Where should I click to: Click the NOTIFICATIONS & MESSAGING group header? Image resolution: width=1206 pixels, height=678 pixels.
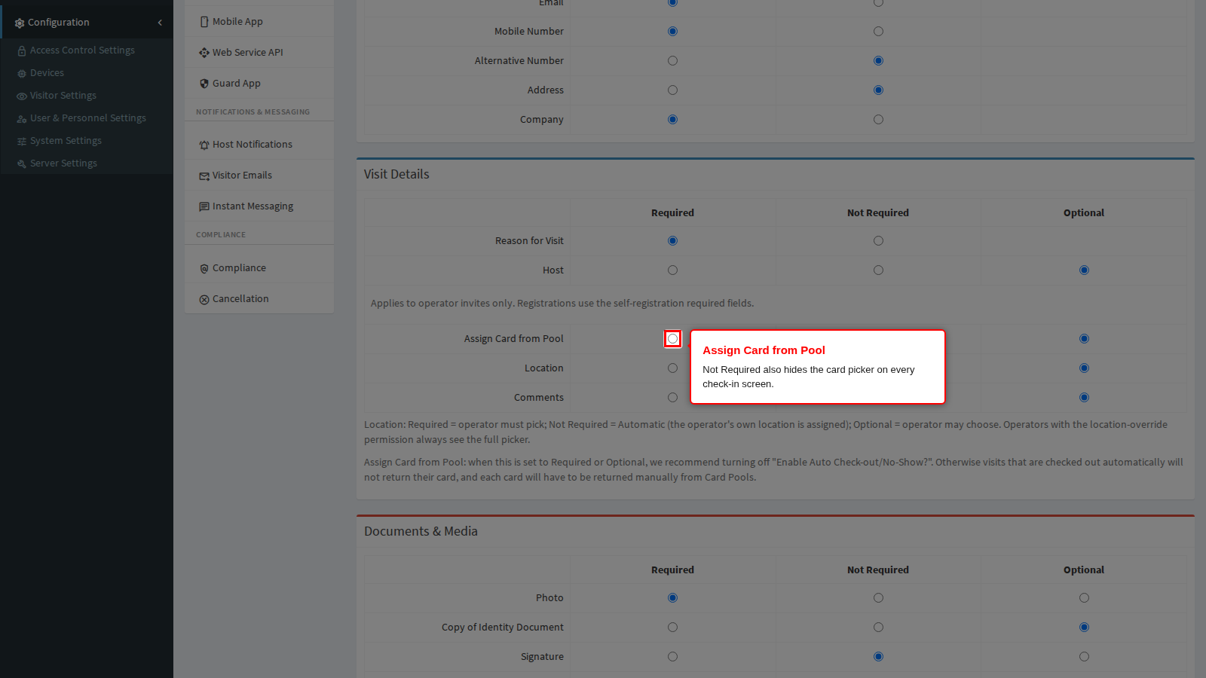[x=253, y=112]
